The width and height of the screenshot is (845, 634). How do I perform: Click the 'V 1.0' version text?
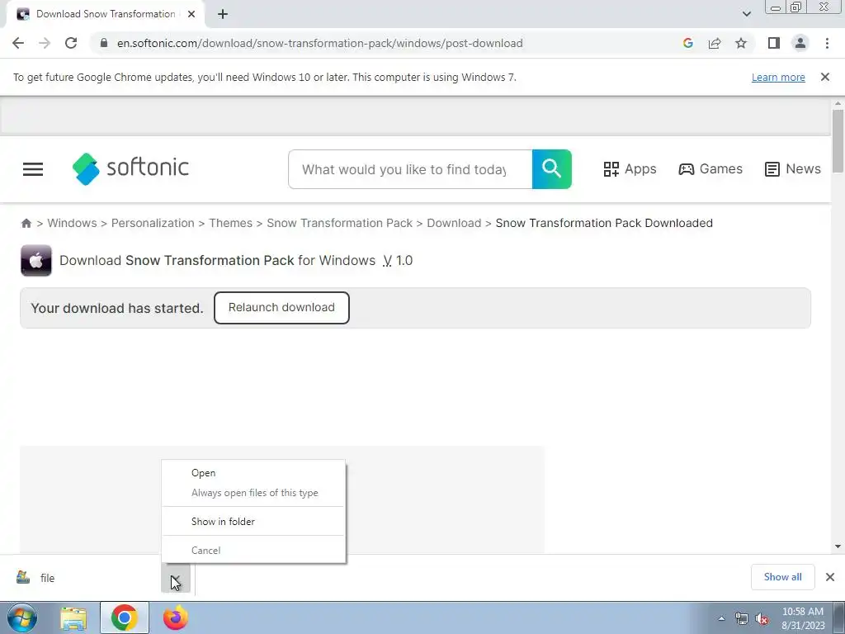(x=398, y=260)
